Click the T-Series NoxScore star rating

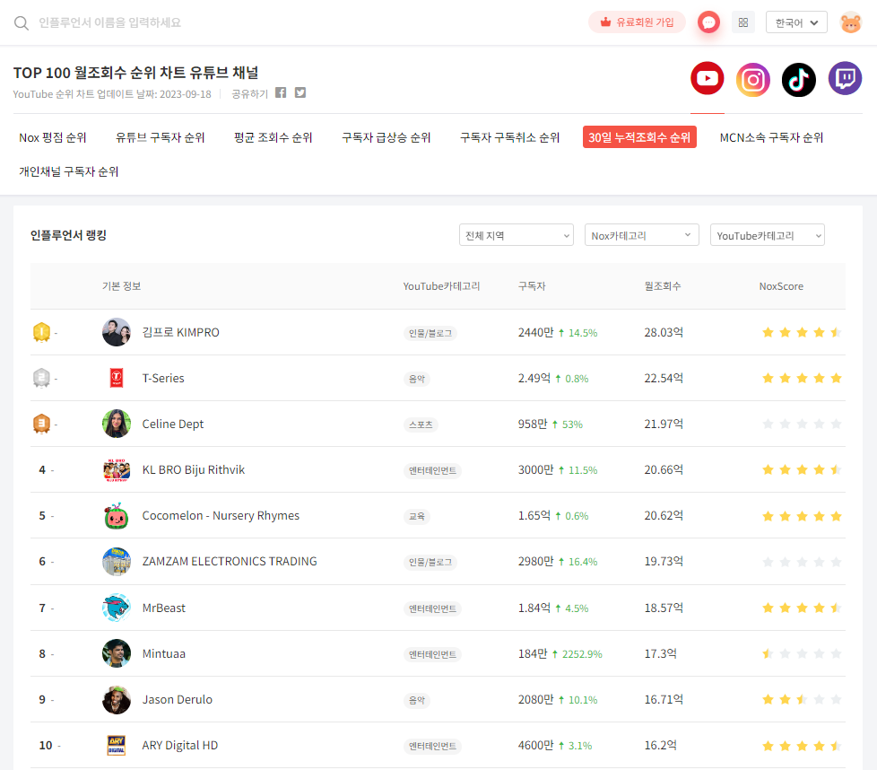[802, 379]
